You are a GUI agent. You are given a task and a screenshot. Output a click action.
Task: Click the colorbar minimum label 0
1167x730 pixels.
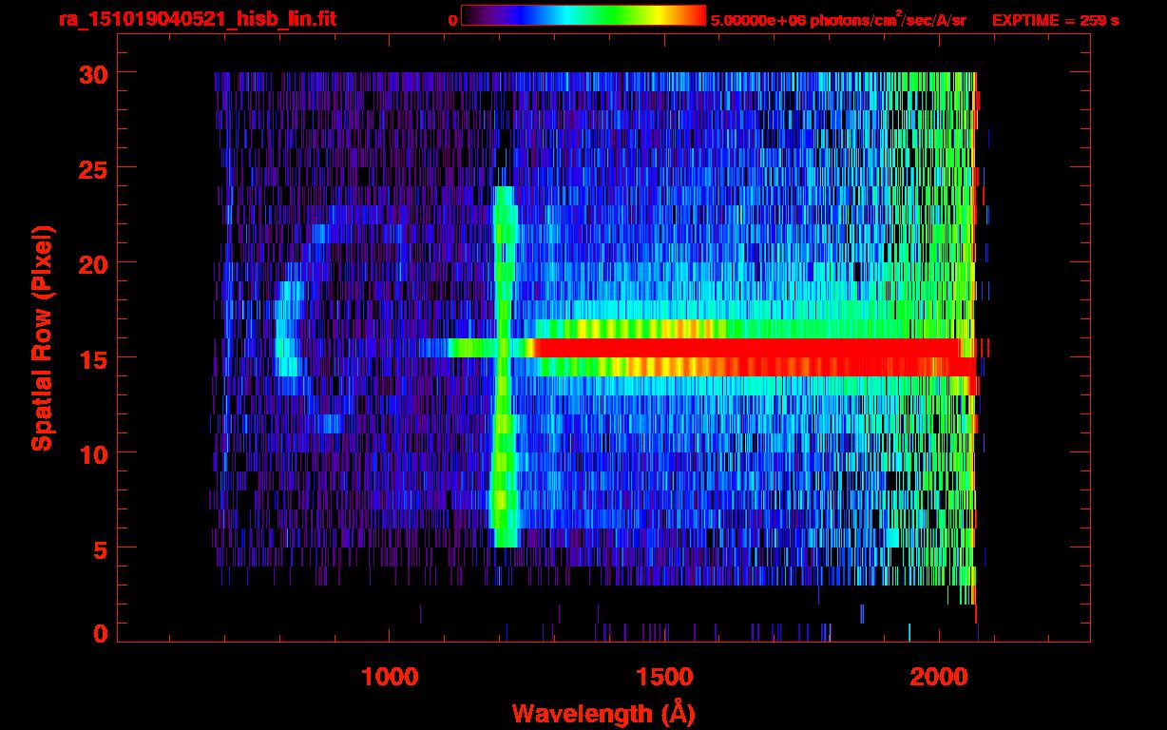[453, 20]
